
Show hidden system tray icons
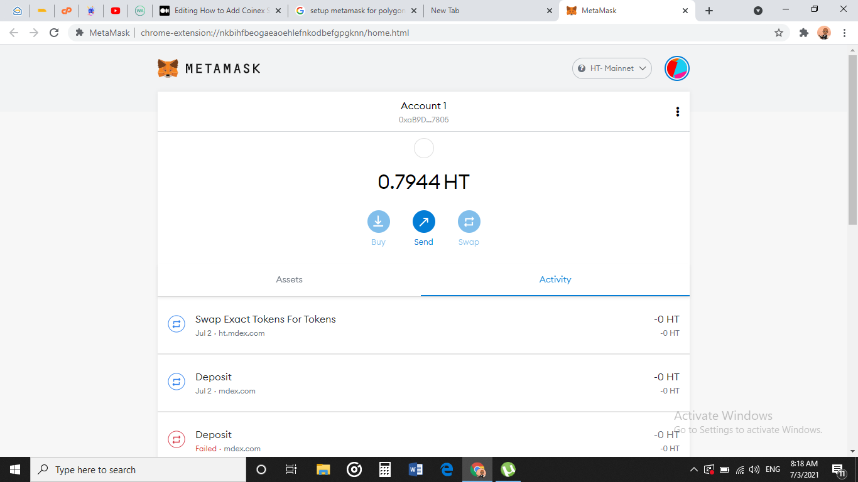693,469
